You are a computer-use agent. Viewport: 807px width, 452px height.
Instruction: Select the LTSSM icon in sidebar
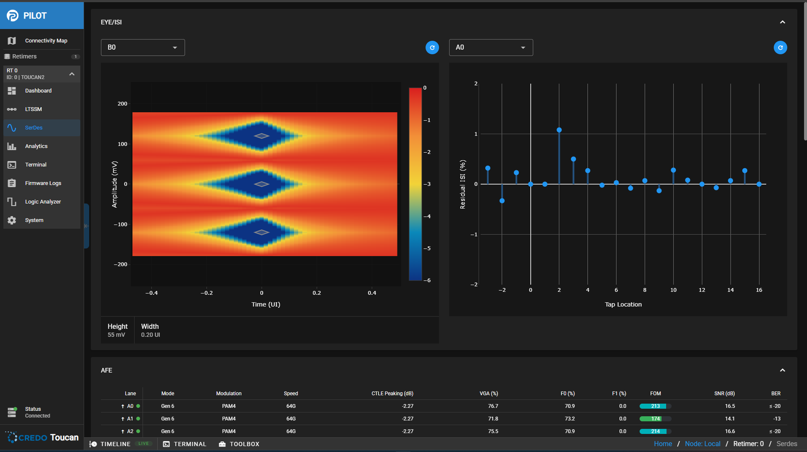pyautogui.click(x=12, y=109)
